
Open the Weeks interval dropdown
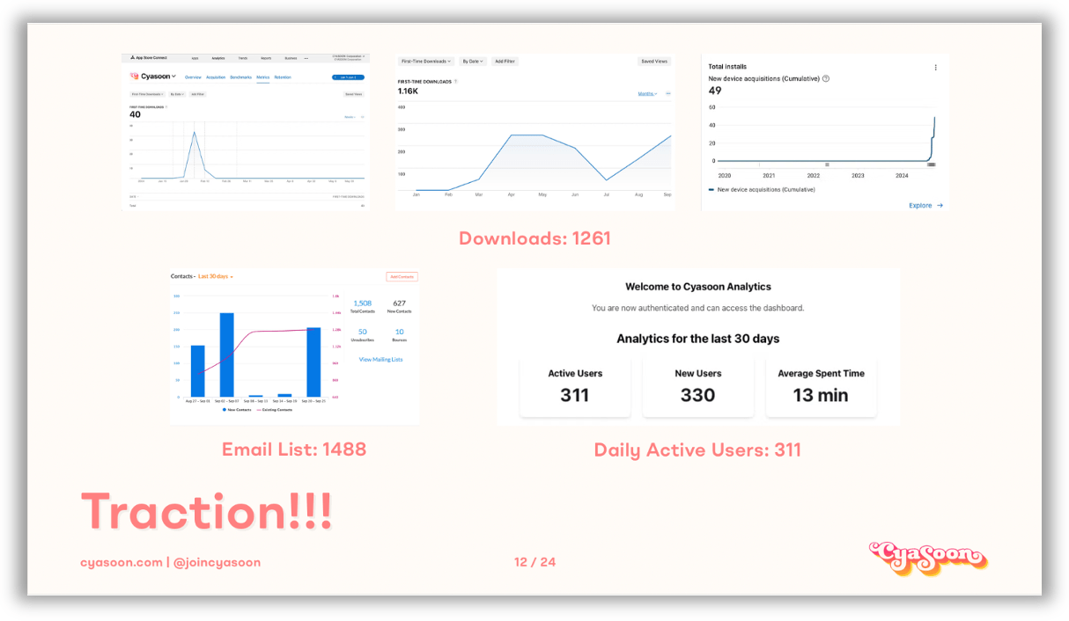[x=350, y=117]
